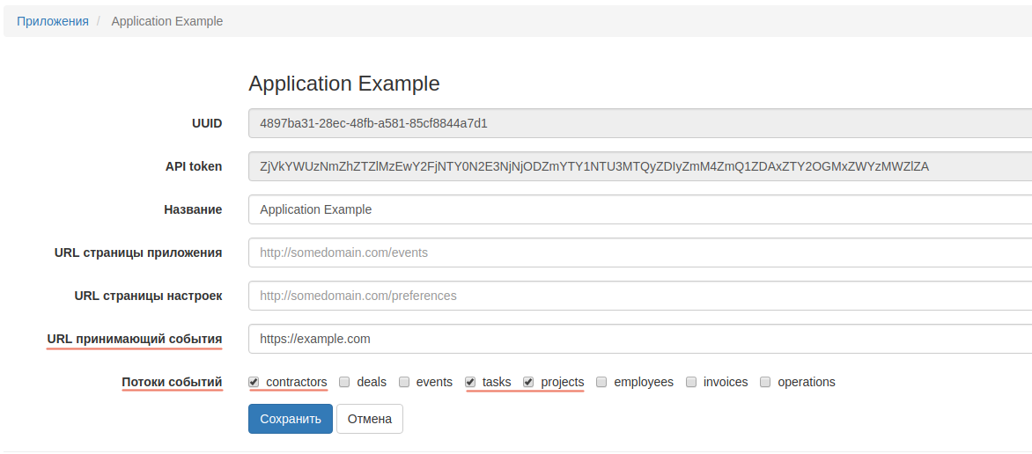Uncheck the contractors checkbox

[x=254, y=382]
